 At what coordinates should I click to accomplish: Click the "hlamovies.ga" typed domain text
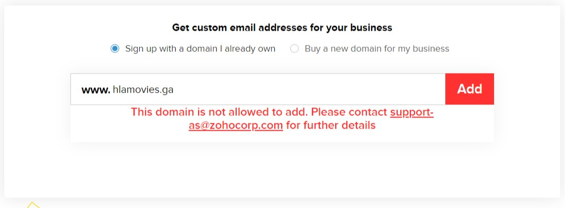coord(143,90)
